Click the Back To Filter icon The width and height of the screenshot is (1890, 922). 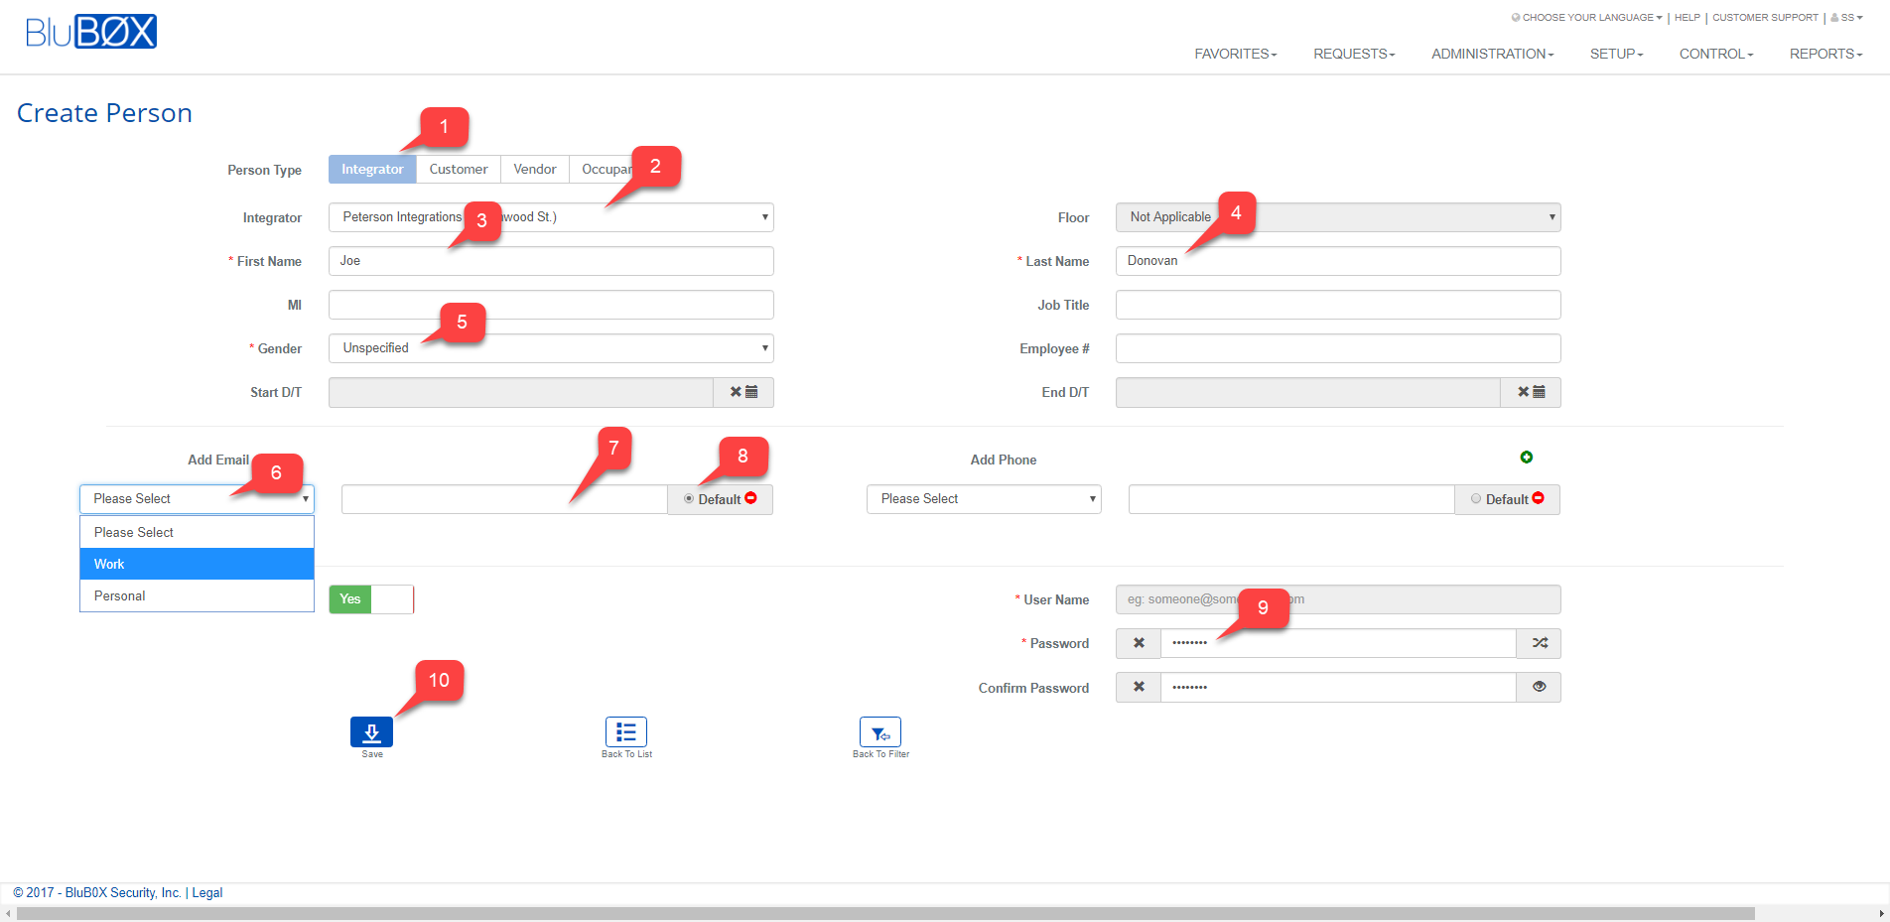tap(879, 732)
